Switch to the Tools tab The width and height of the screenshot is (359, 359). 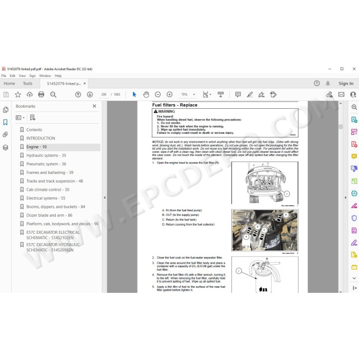click(28, 84)
